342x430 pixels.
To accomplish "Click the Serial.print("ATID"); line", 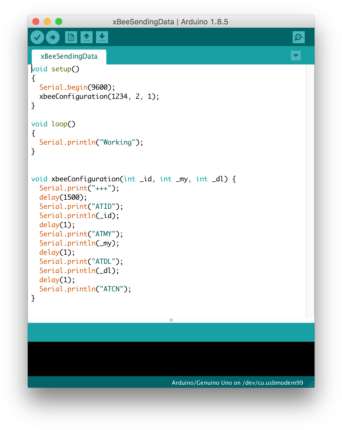I will tap(81, 207).
